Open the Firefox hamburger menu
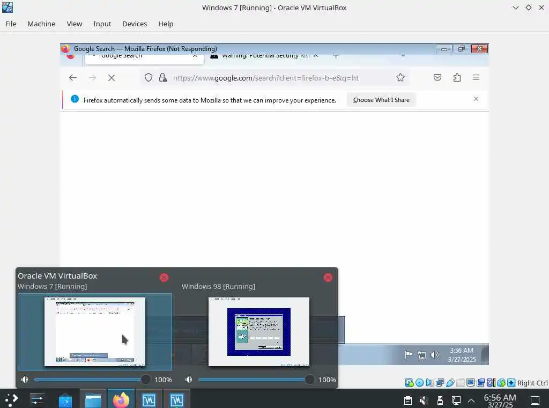This screenshot has width=549, height=408. (476, 77)
